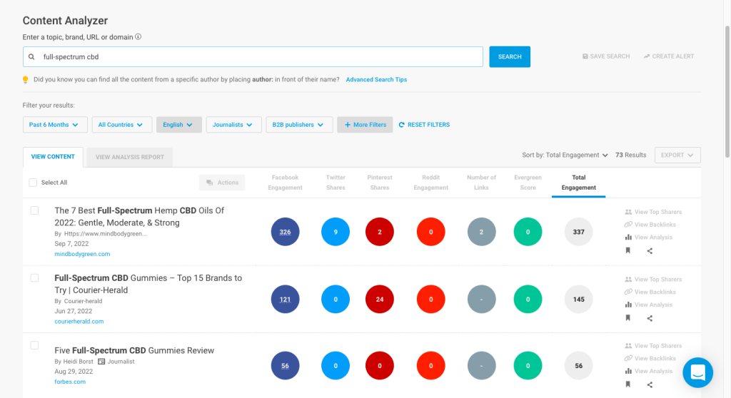Select the View Content tab
731x398 pixels.
[x=53, y=157]
